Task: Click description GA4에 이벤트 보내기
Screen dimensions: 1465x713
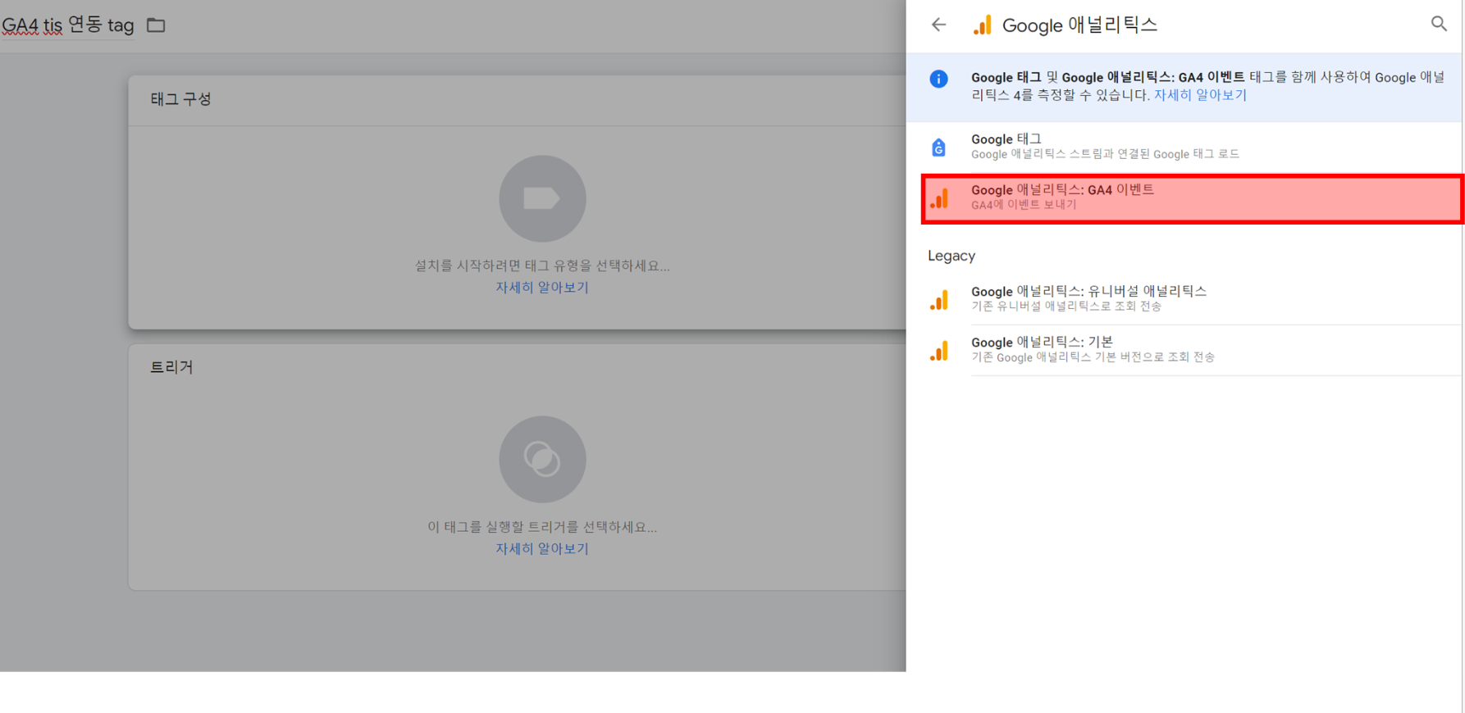Action: pos(1024,205)
